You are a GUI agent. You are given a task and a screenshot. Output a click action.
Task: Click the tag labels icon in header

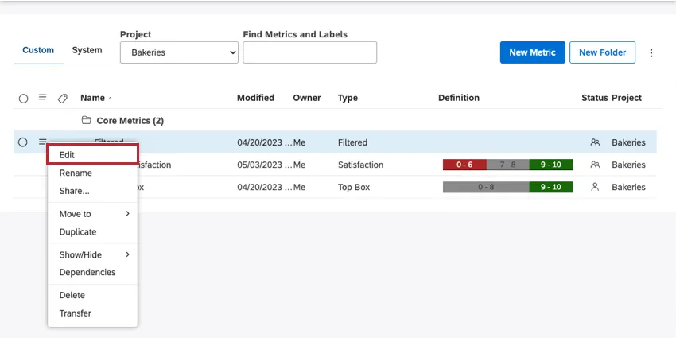click(63, 98)
